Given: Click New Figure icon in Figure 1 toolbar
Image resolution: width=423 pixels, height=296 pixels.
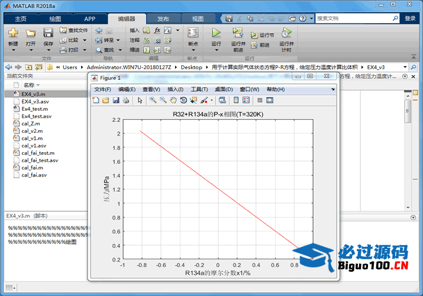Looking at the screenshot, I should (96, 100).
